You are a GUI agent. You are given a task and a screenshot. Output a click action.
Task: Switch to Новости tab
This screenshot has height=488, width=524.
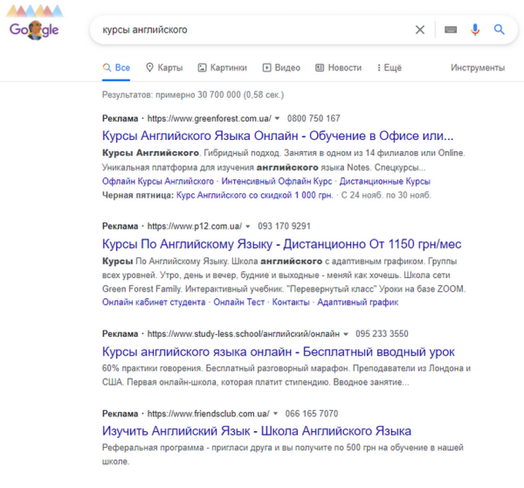(338, 67)
